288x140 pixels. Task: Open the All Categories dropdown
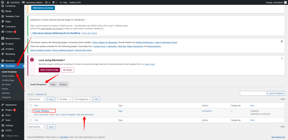(x=83, y=99)
